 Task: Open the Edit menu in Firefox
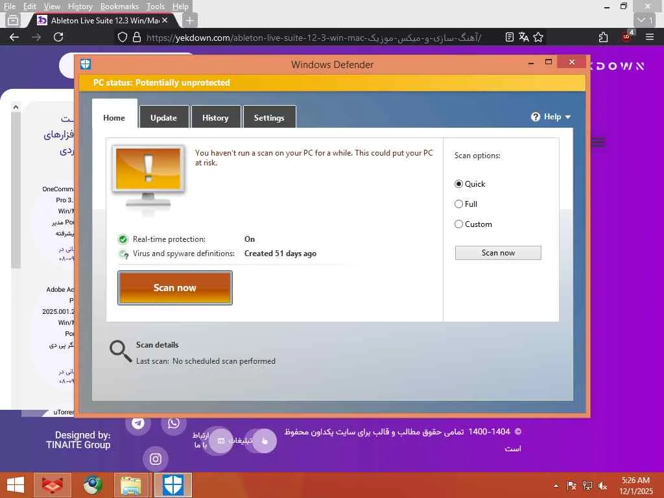tap(30, 6)
